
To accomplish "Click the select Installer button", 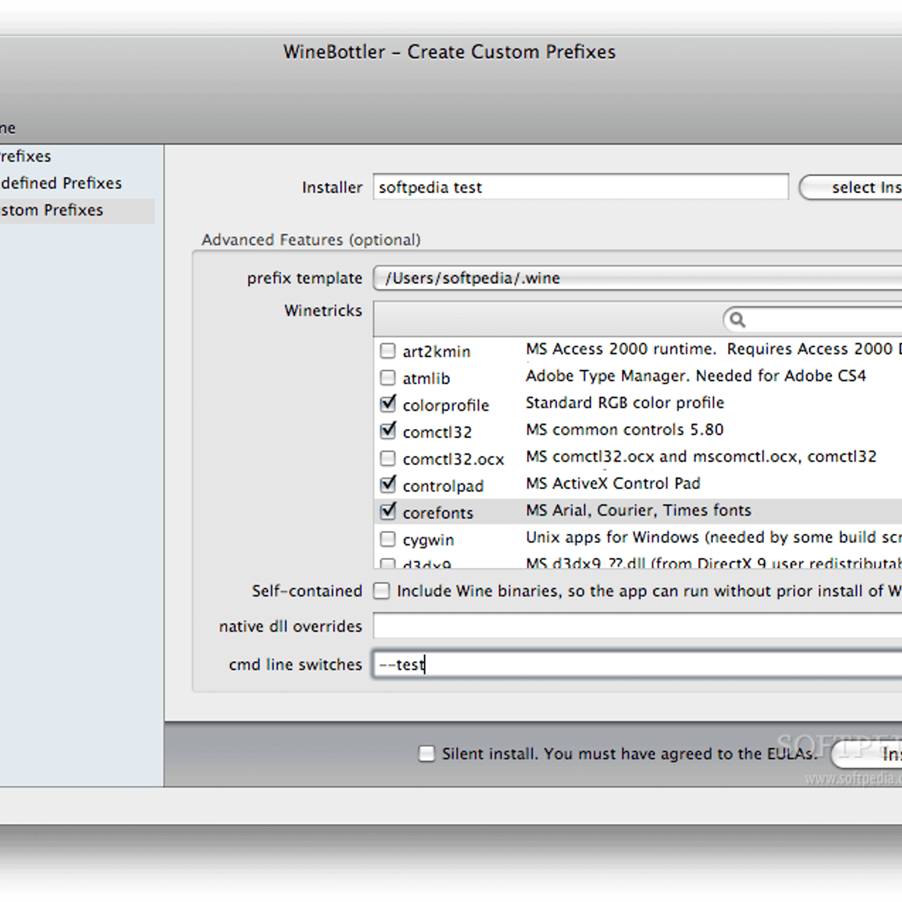I will click(x=851, y=187).
